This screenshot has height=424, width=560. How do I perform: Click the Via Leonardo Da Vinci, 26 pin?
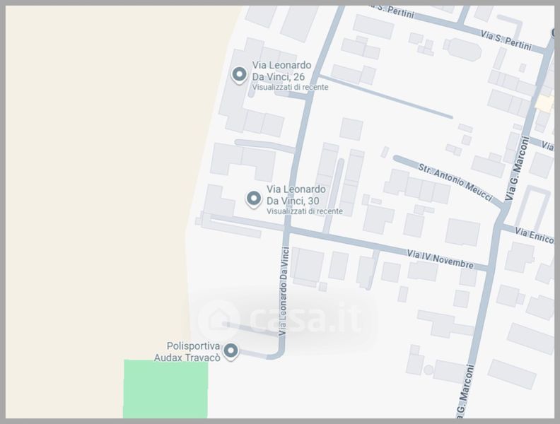(x=239, y=76)
